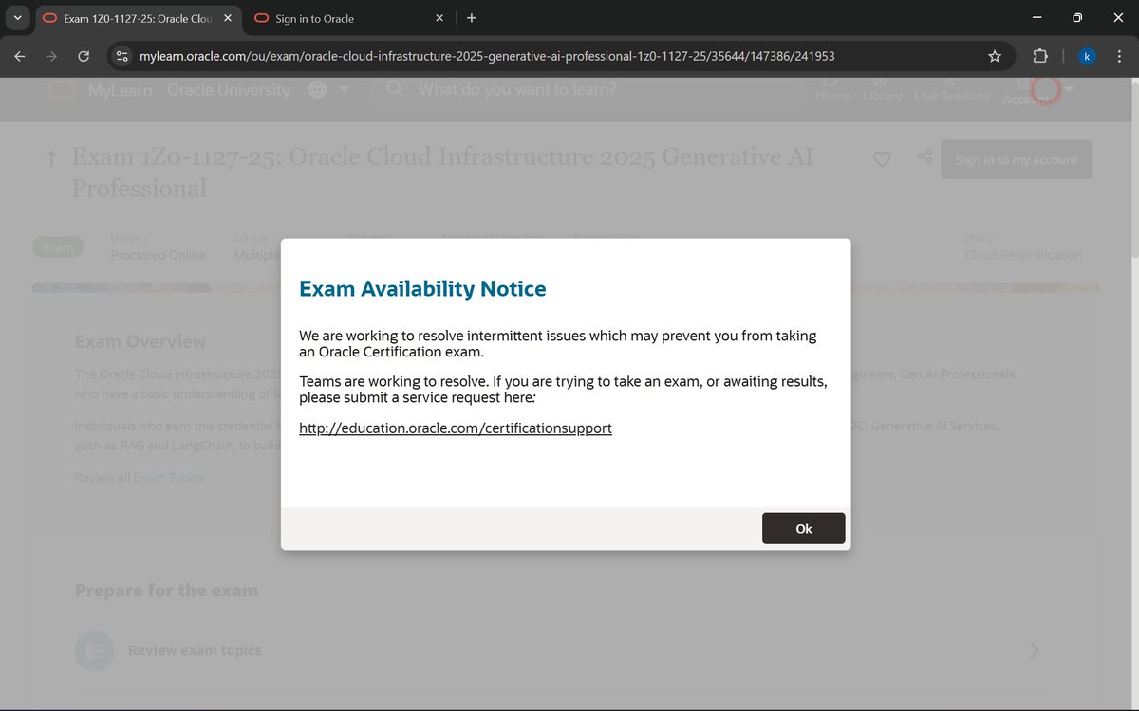Viewport: 1139px width, 711px height.
Task: Click Ok to dismiss the availability notice
Action: pyautogui.click(x=803, y=528)
